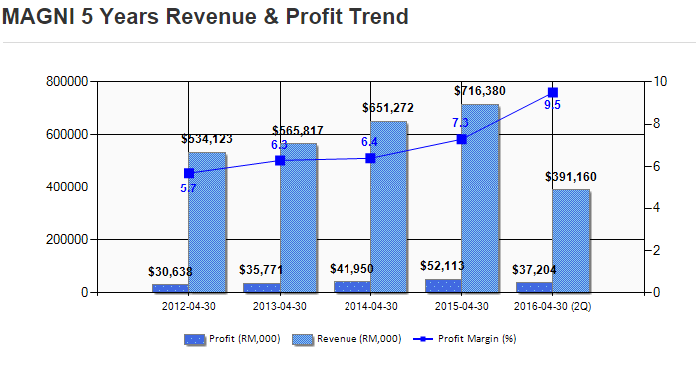Click the 7.3 profit margin data point
Image resolution: width=696 pixels, height=373 pixels.
point(462,139)
